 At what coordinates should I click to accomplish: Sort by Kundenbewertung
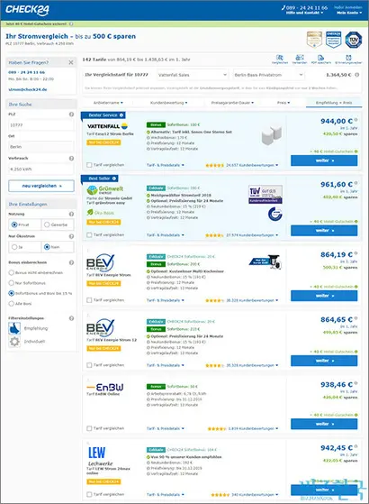169,103
